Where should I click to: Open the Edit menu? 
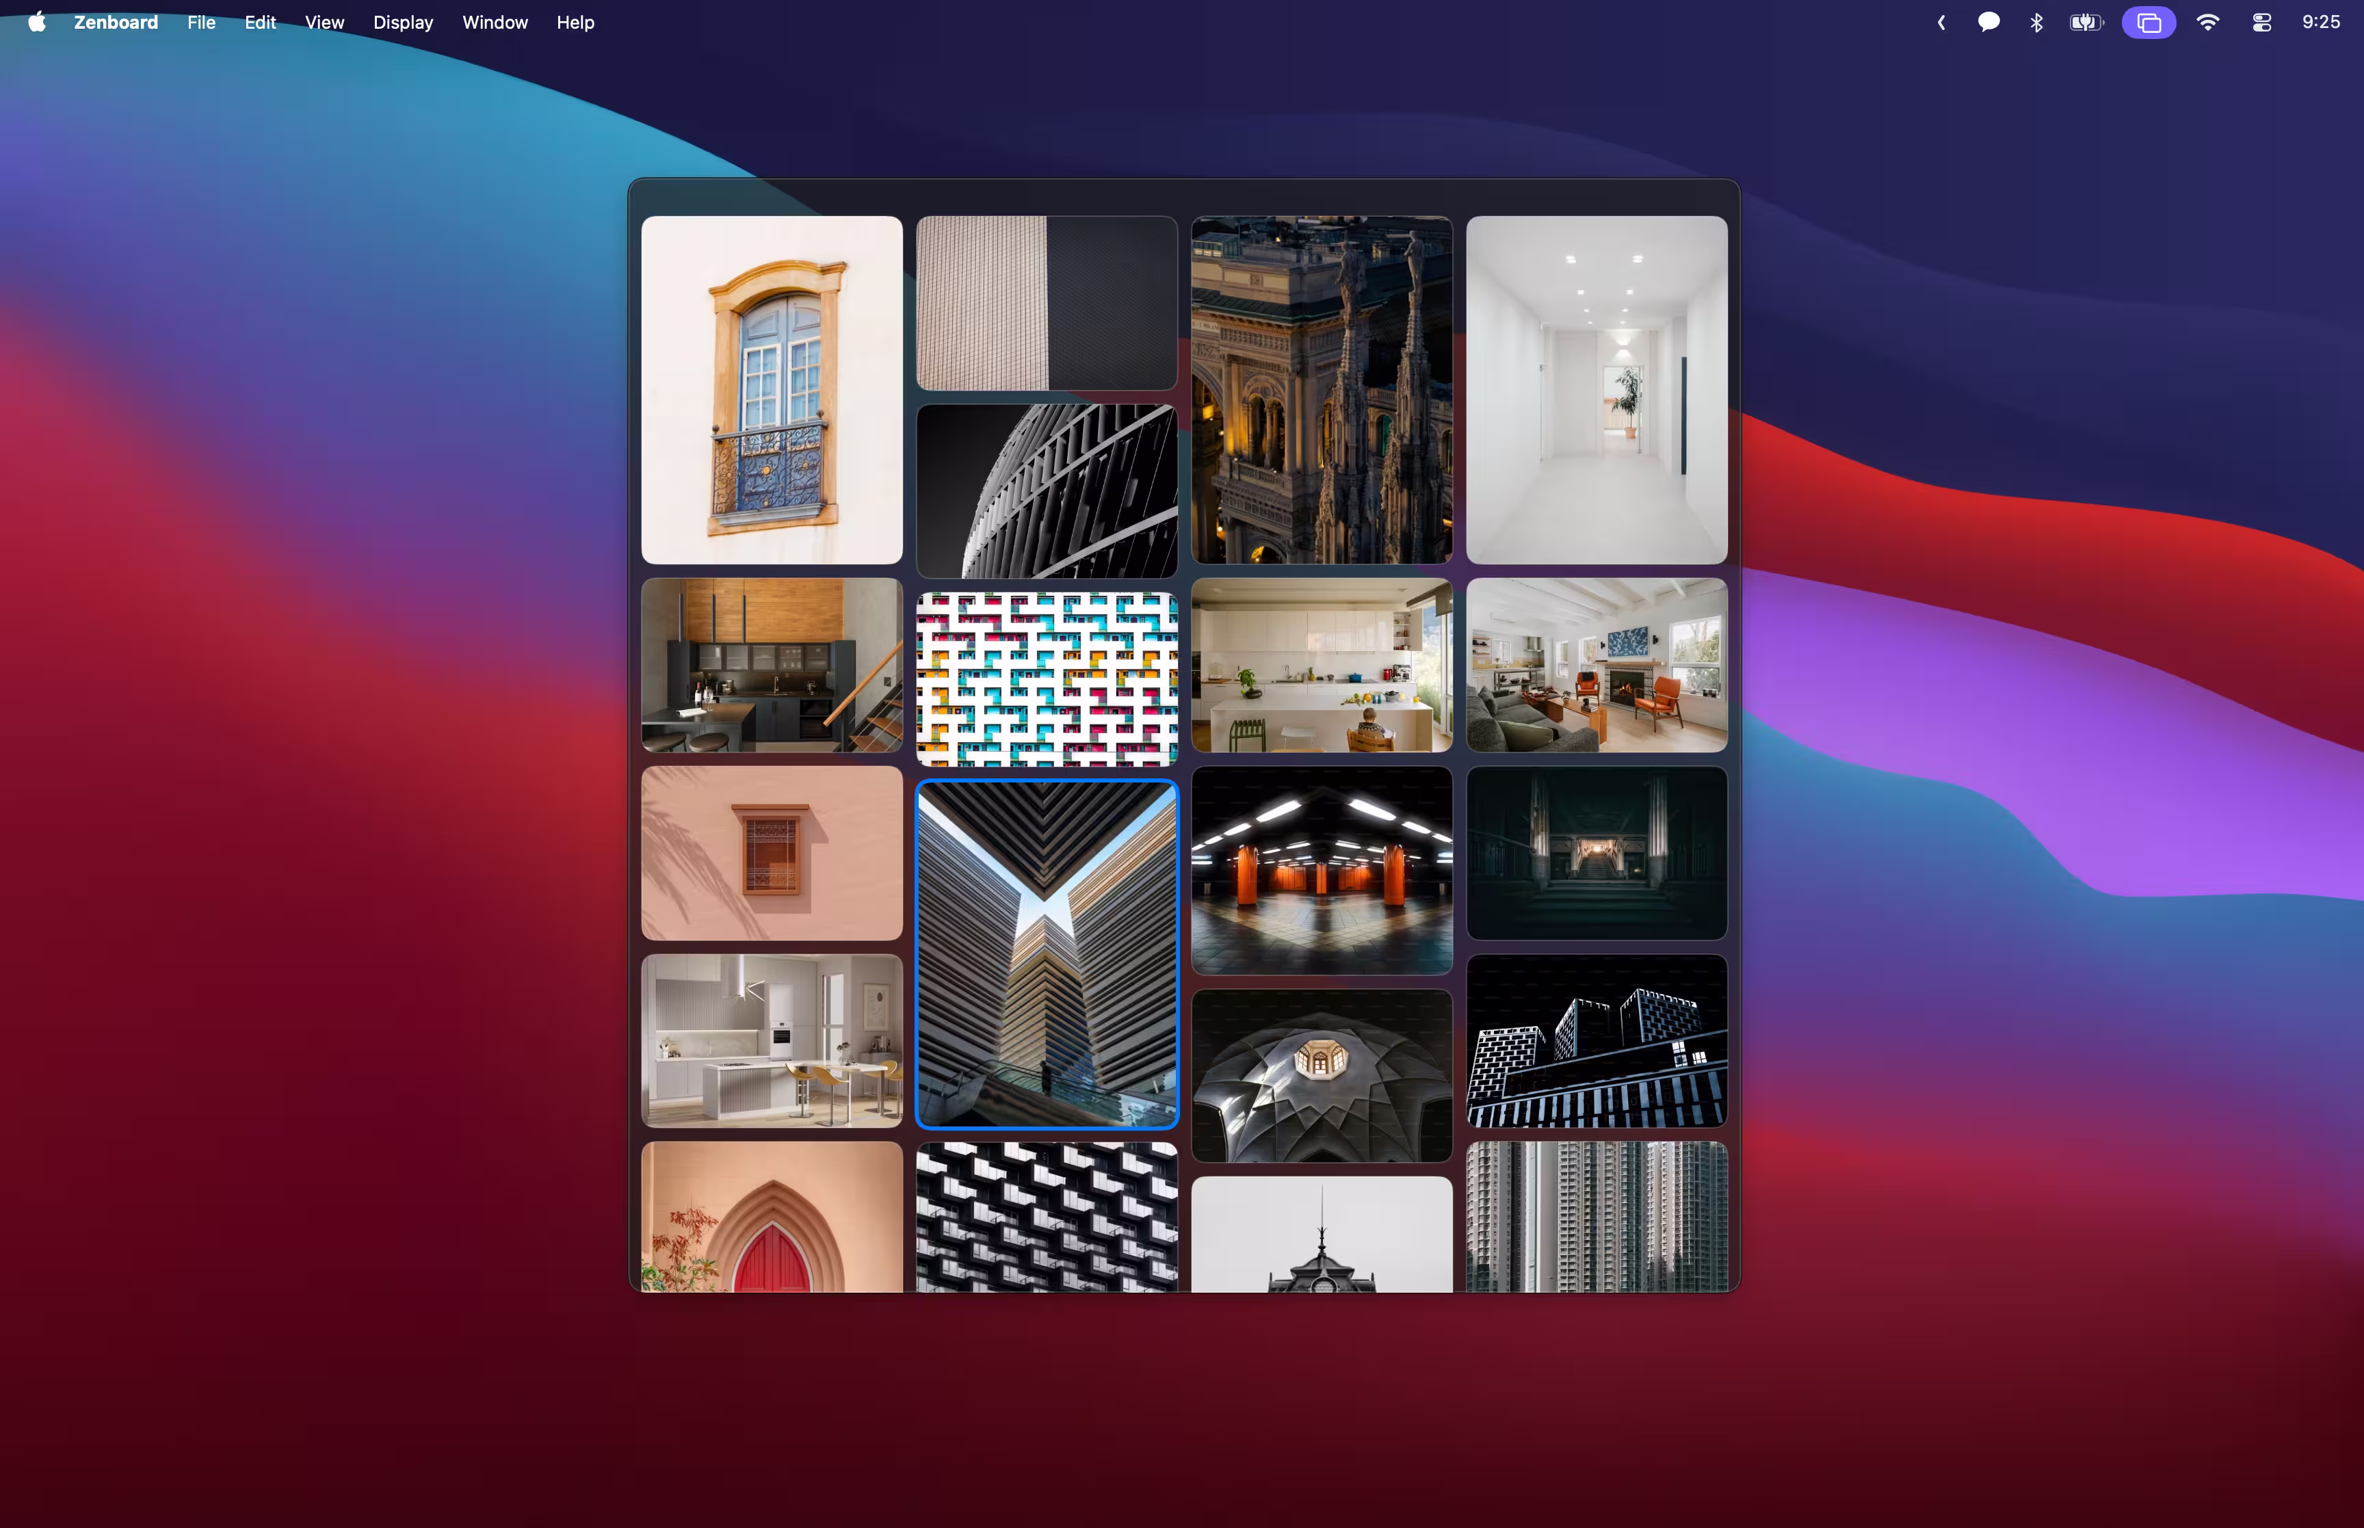point(259,22)
